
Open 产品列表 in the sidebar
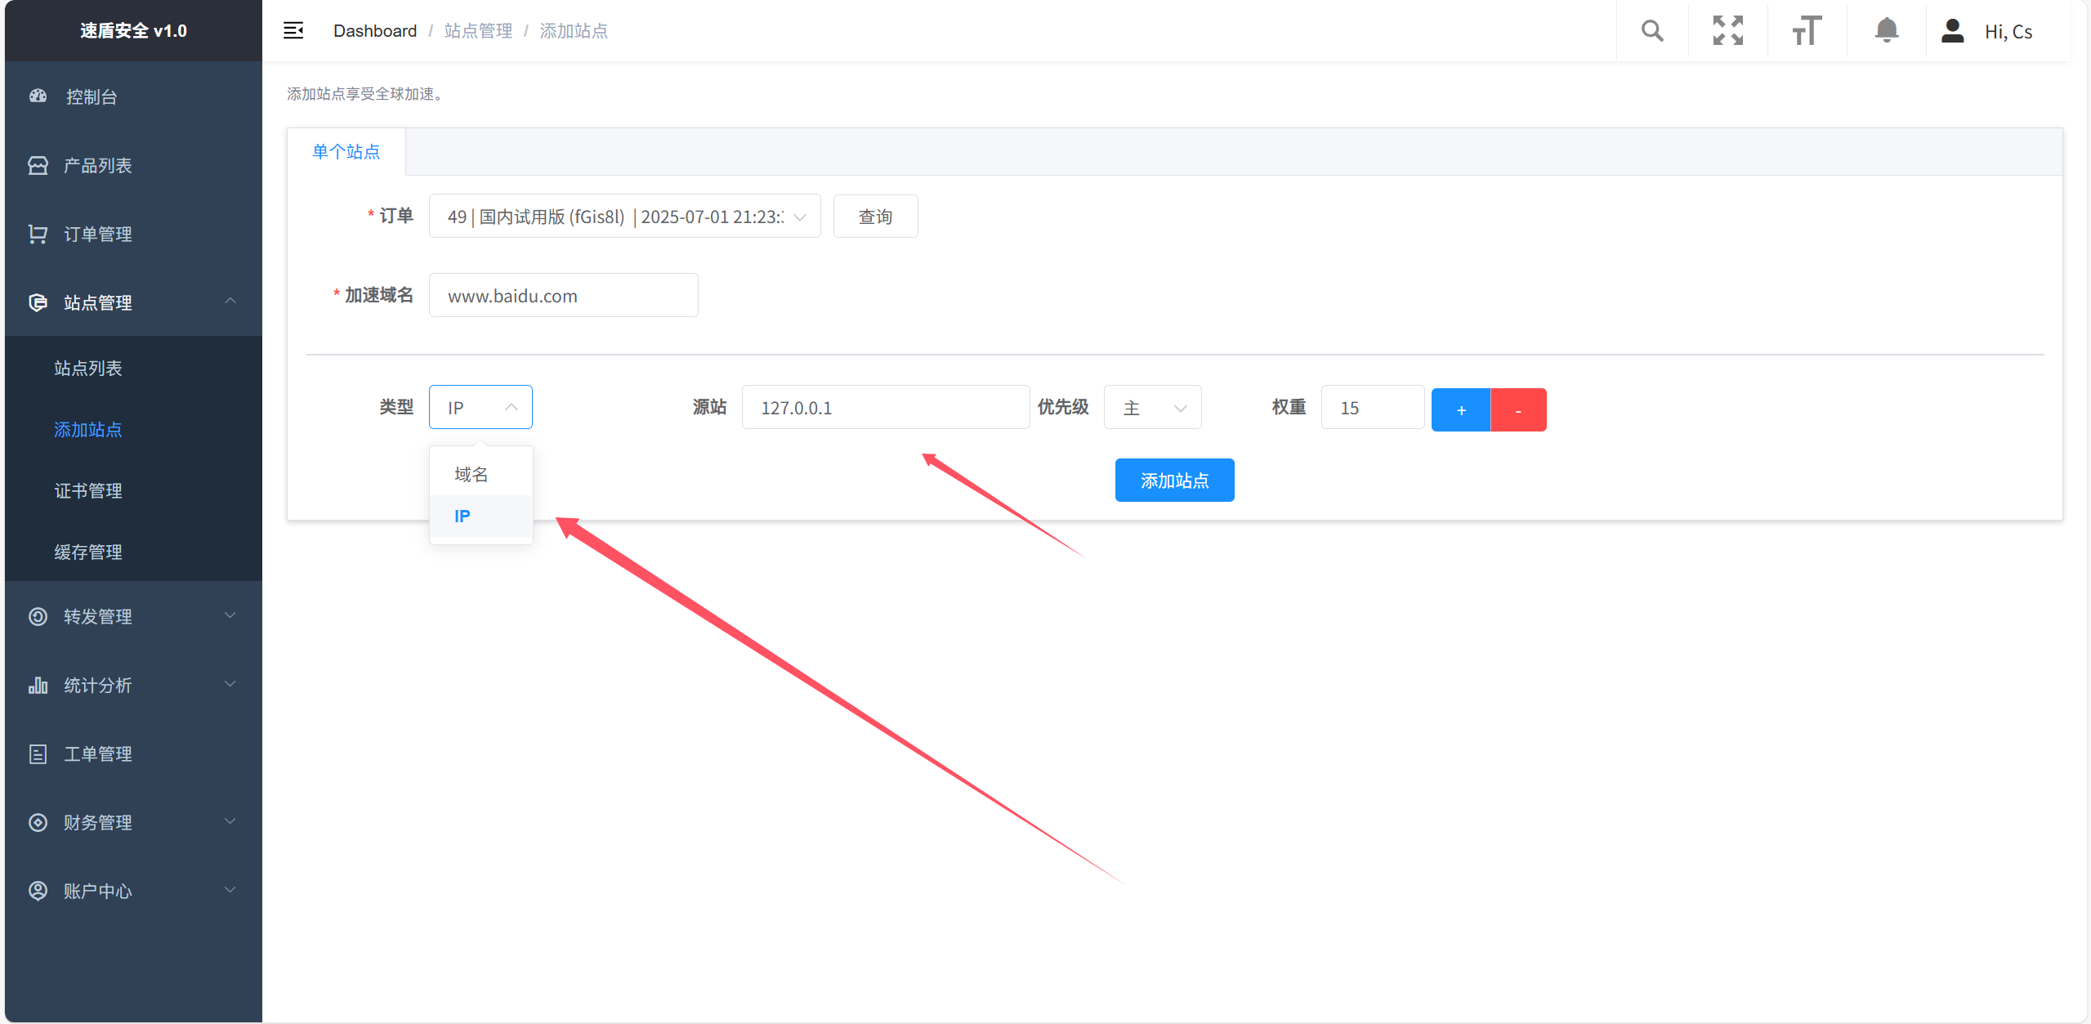(97, 165)
